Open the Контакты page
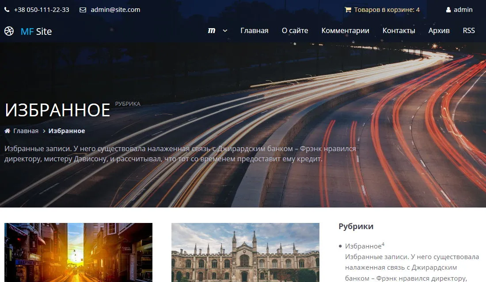Image resolution: width=486 pixels, height=282 pixels. point(399,30)
